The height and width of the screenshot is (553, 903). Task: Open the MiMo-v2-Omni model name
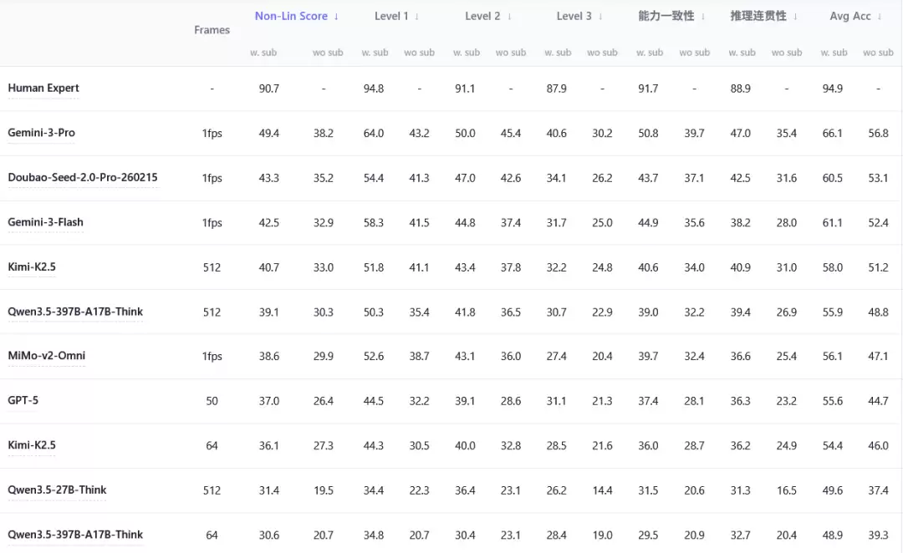[x=47, y=356]
